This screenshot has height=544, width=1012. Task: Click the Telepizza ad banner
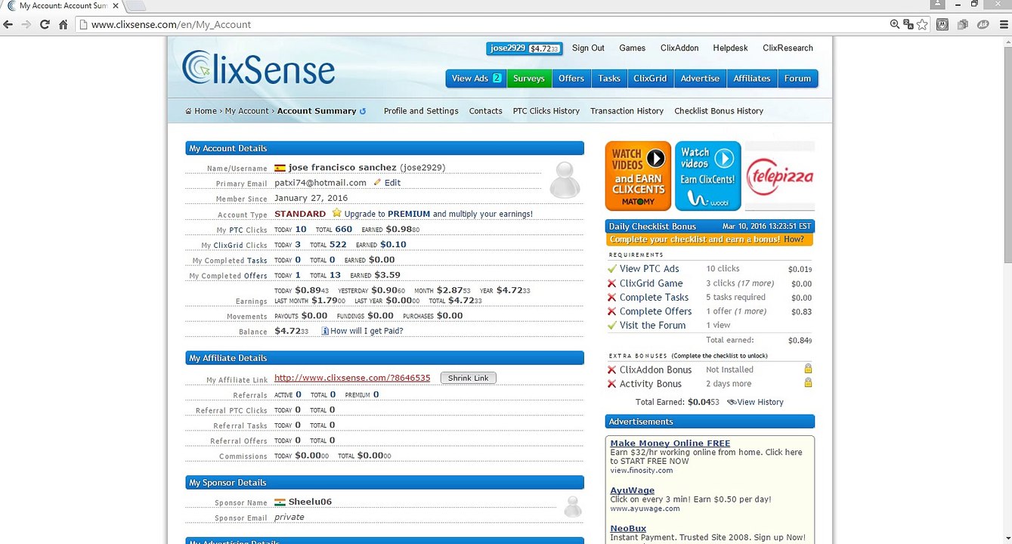pos(780,176)
